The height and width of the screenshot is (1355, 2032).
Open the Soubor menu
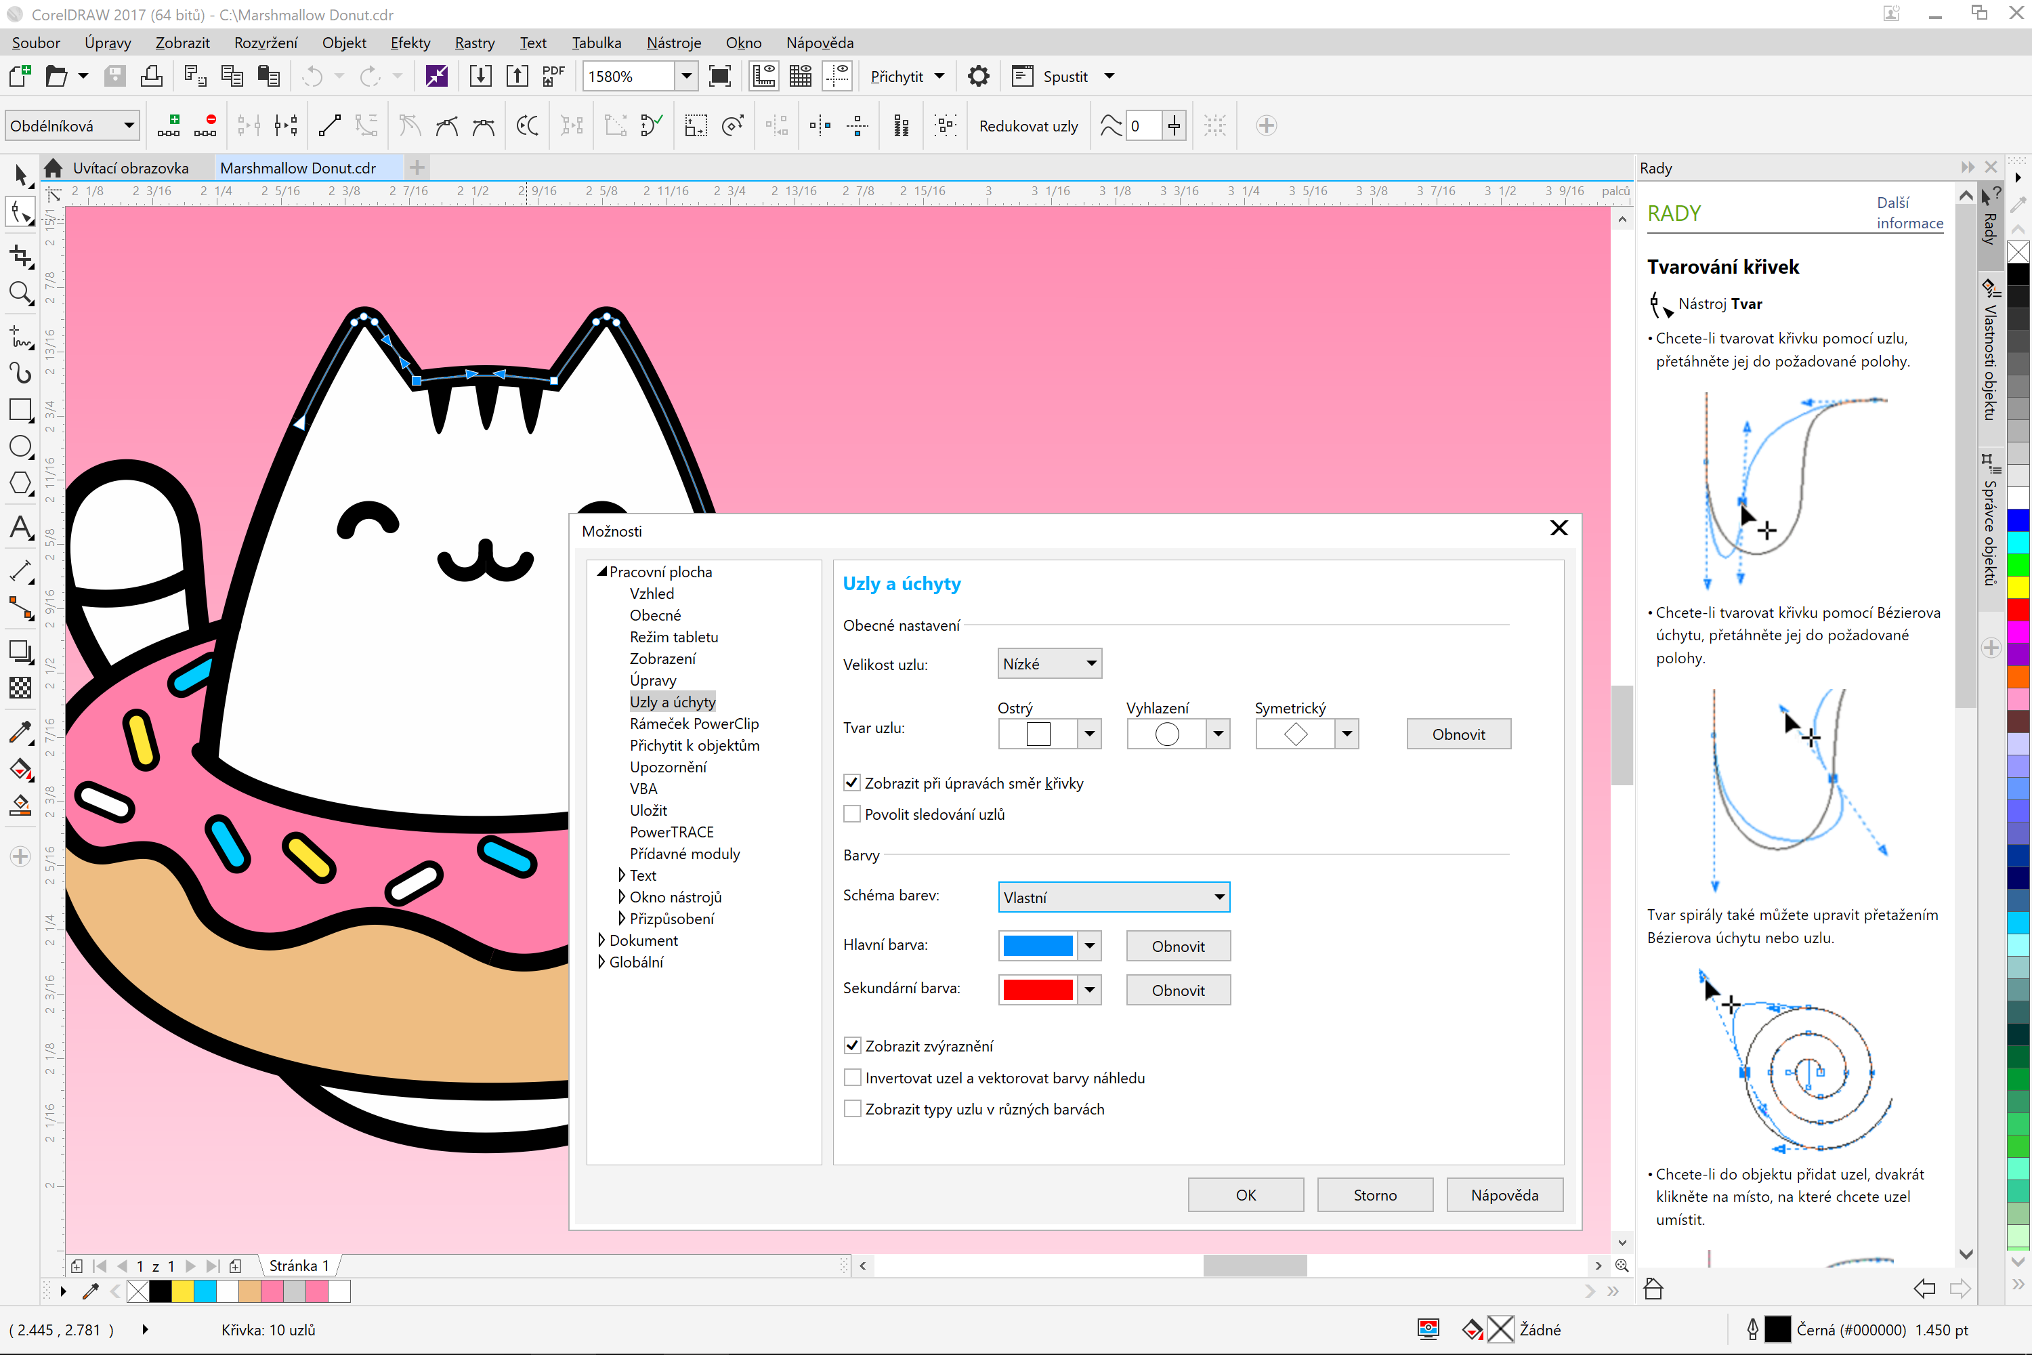[x=37, y=42]
